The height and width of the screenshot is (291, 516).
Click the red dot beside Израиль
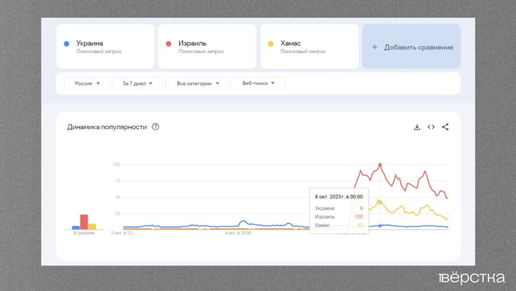point(169,44)
